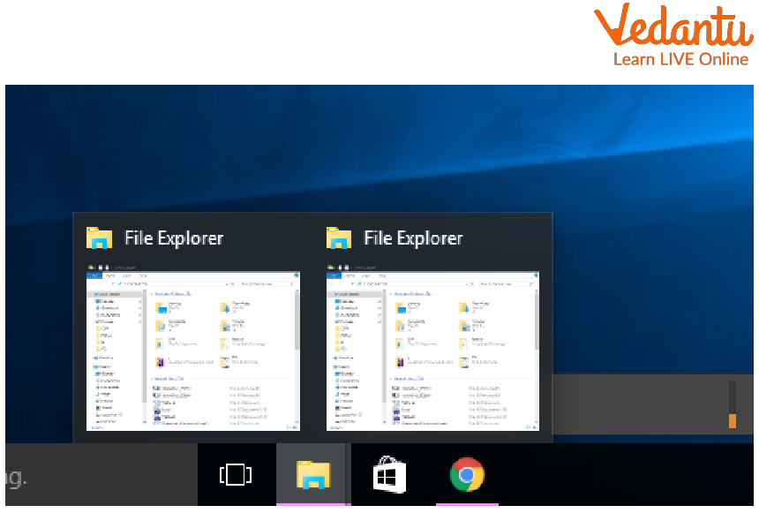Click folder icon beside left File Explorer title
This screenshot has height=513, width=759.
tap(100, 238)
